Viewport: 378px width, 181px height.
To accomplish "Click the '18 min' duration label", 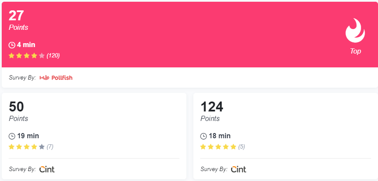I will click(x=220, y=136).
